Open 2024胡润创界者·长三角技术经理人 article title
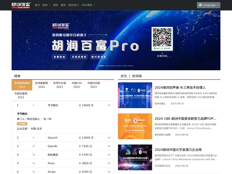This screenshot has width=232, height=174. 180,88
